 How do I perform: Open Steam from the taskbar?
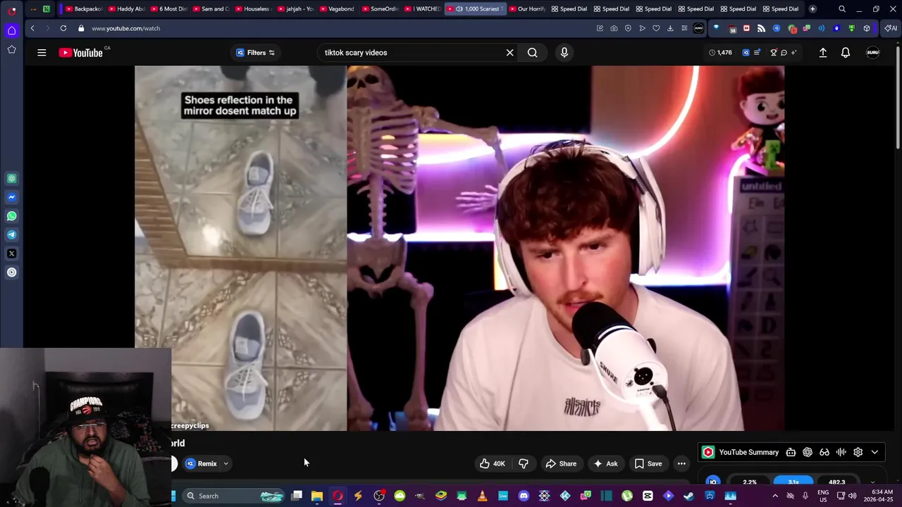point(688,496)
